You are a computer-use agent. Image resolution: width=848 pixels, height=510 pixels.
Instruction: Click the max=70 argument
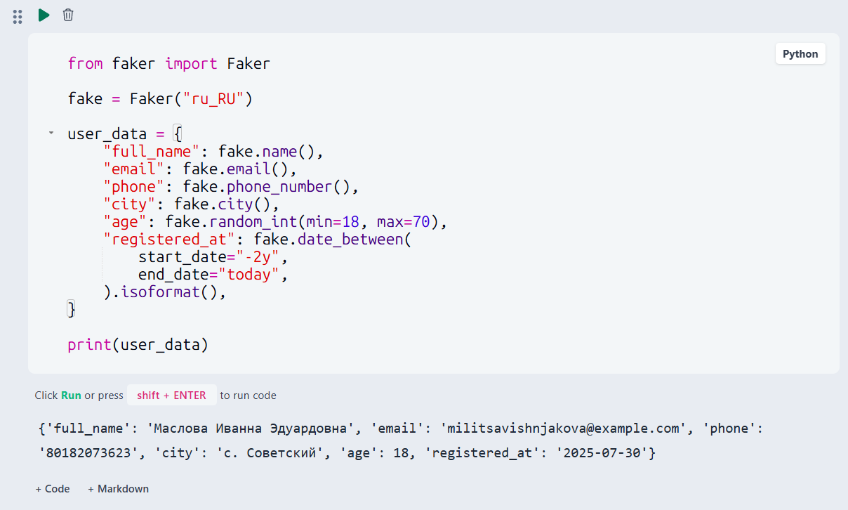pos(404,222)
